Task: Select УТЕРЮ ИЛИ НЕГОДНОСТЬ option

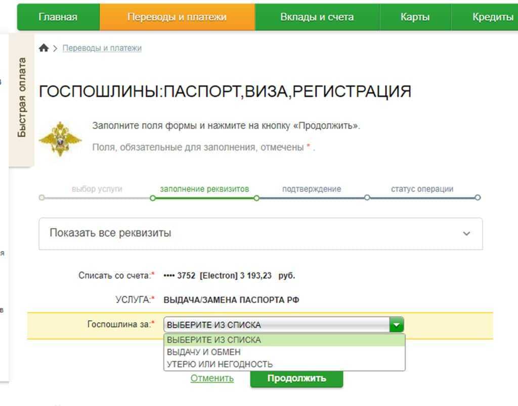Action: point(220,364)
